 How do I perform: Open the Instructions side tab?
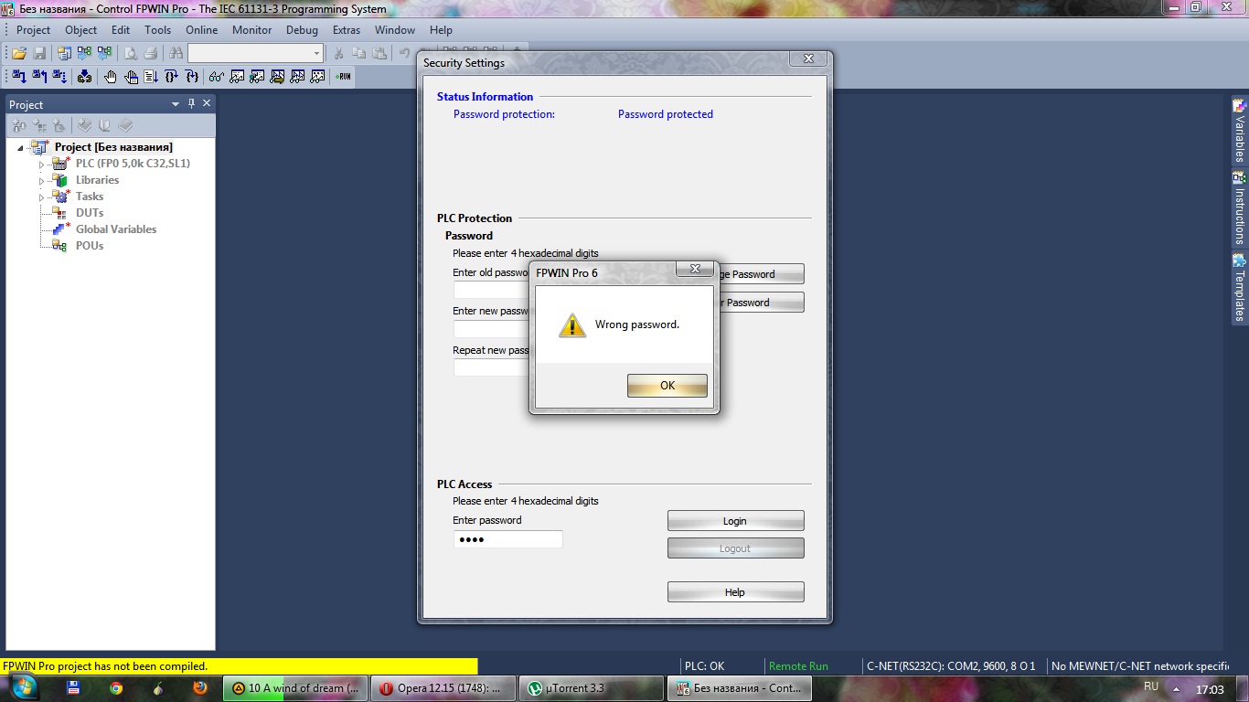click(1240, 208)
